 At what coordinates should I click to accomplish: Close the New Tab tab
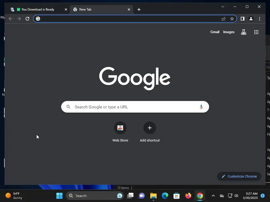click(x=129, y=9)
